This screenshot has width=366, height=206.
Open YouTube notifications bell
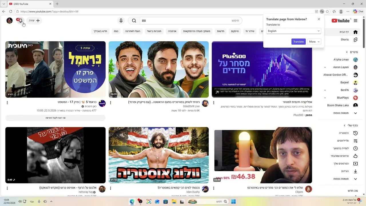[20, 21]
